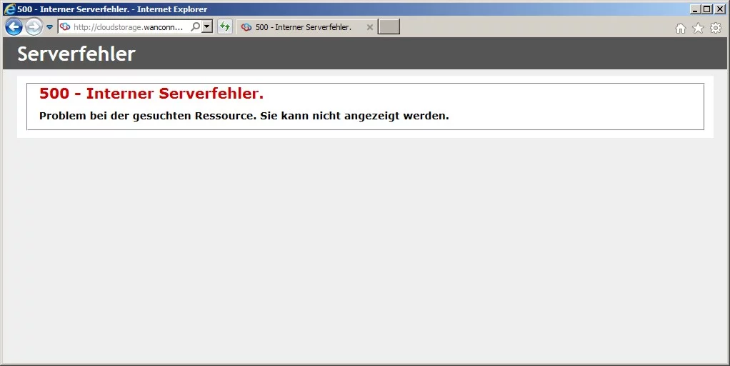Image resolution: width=730 pixels, height=366 pixels.
Task: Minimize the Internet Explorer window
Action: pyautogui.click(x=695, y=9)
